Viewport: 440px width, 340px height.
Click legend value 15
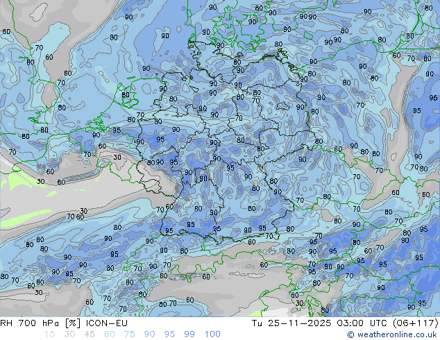49,334
